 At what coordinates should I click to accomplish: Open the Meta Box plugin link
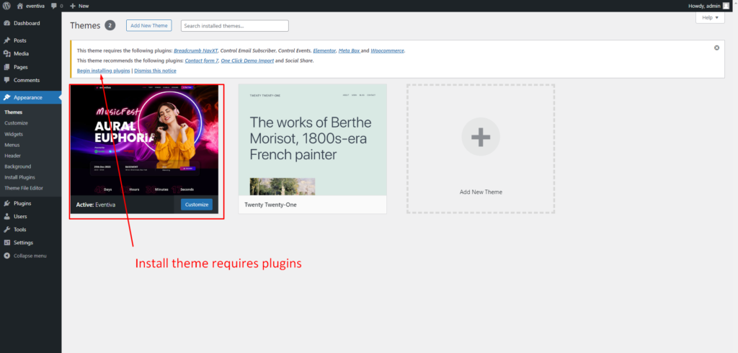(350, 50)
